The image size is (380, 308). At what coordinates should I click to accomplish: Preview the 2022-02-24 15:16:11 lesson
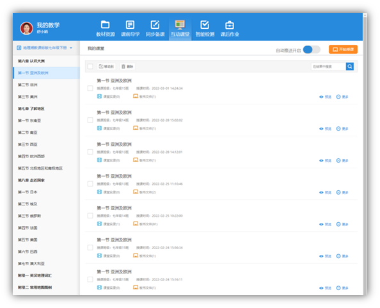tap(325, 288)
